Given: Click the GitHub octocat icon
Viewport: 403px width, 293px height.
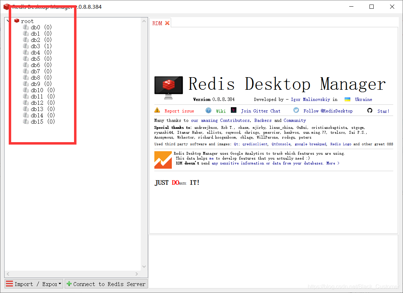Looking at the screenshot, I should point(370,110).
